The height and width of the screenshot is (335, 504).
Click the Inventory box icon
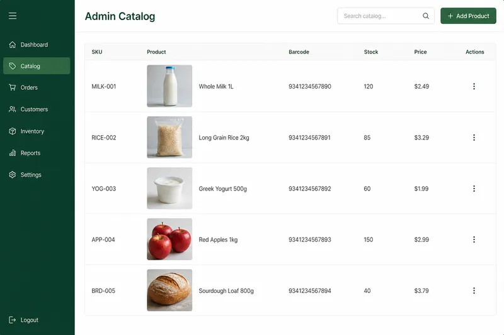click(12, 131)
